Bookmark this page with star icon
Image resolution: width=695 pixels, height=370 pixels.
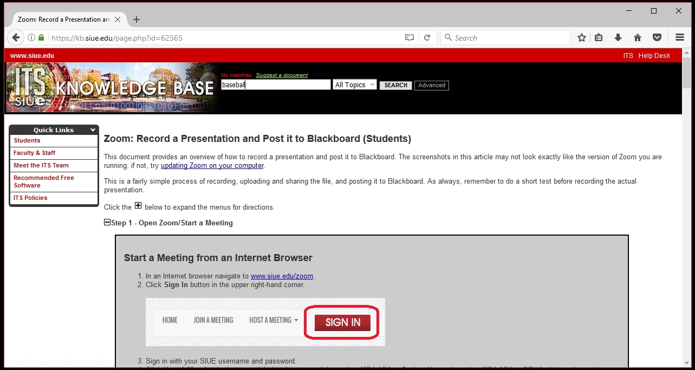click(582, 38)
